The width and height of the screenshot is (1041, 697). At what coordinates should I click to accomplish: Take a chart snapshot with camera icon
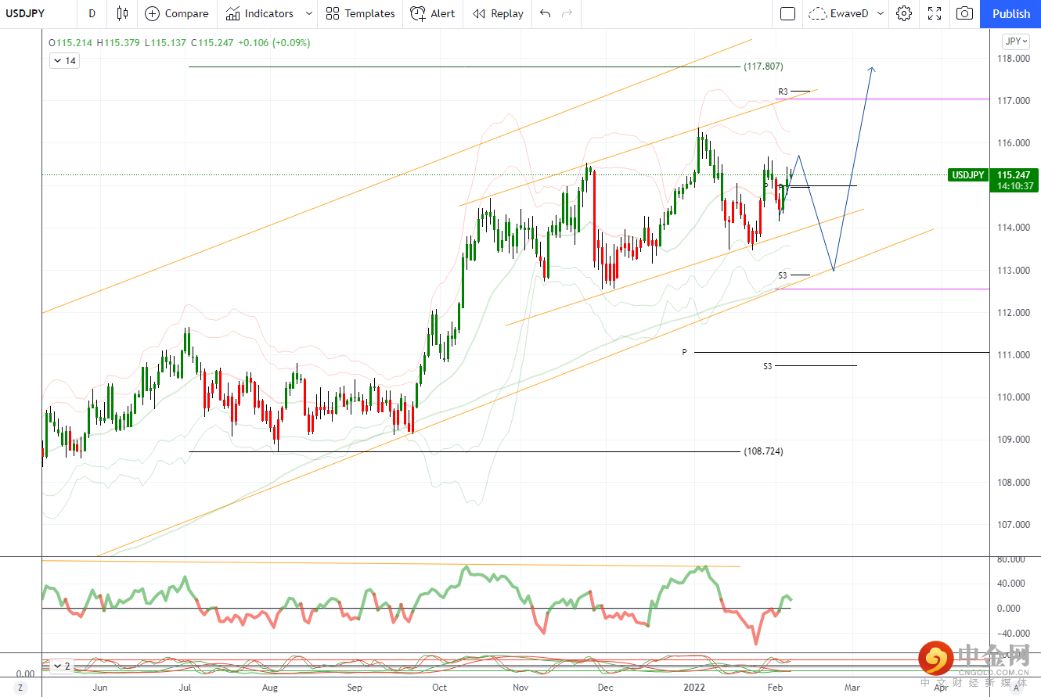(965, 13)
